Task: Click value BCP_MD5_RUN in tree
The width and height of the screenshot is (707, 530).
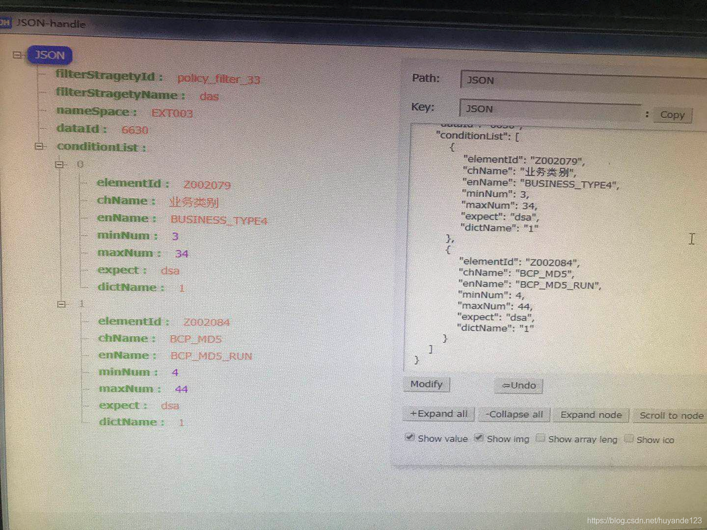Action: [x=211, y=356]
